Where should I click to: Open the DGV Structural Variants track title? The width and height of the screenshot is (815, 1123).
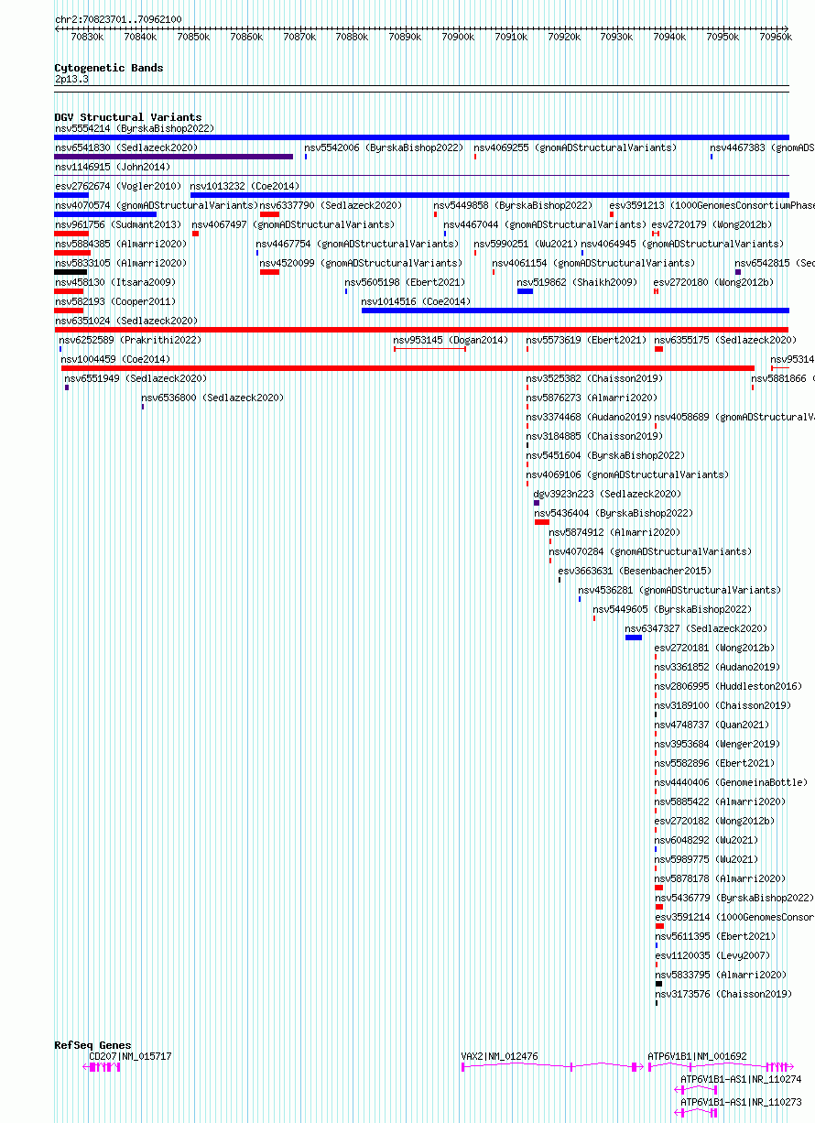(x=128, y=117)
